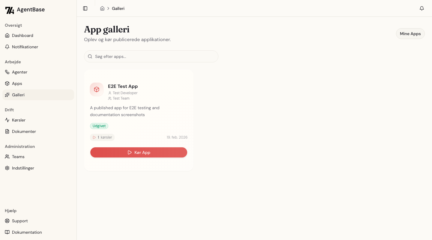
Task: Open Dokumentation from the sidebar
Action: [x=27, y=232]
